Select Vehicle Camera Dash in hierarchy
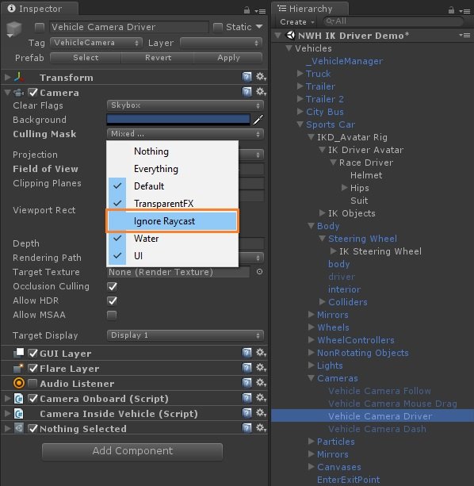Image resolution: width=474 pixels, height=486 pixels. pyautogui.click(x=377, y=429)
